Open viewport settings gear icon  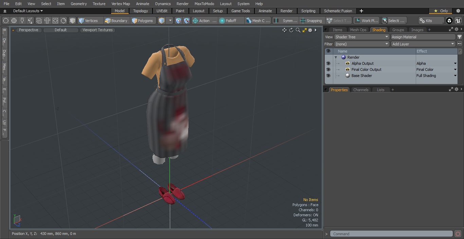tap(310, 30)
